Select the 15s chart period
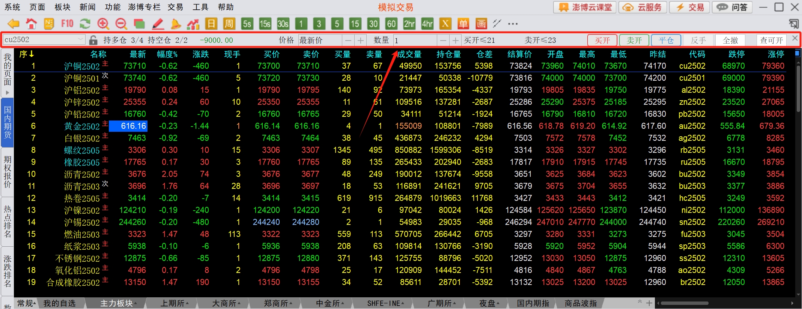The width and height of the screenshot is (802, 309). [265, 24]
